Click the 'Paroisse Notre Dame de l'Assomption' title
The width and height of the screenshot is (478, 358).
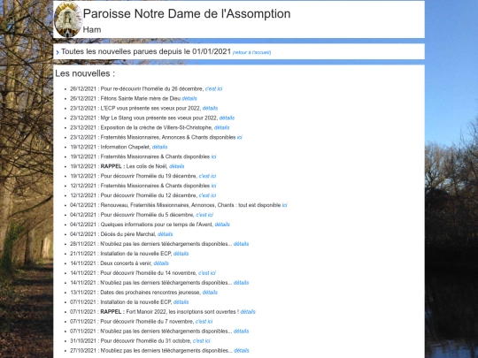(187, 14)
